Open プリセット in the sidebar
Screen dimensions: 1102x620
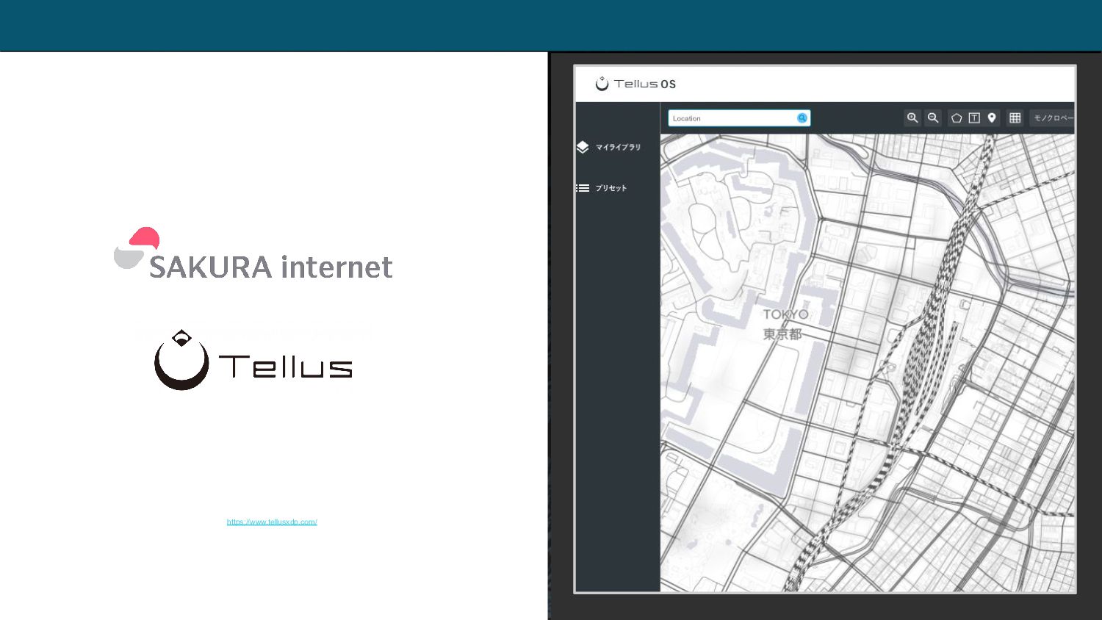click(x=611, y=188)
